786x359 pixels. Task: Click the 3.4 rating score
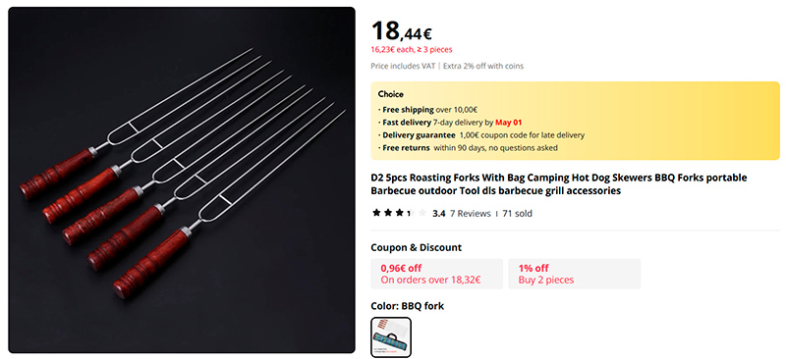coord(439,213)
